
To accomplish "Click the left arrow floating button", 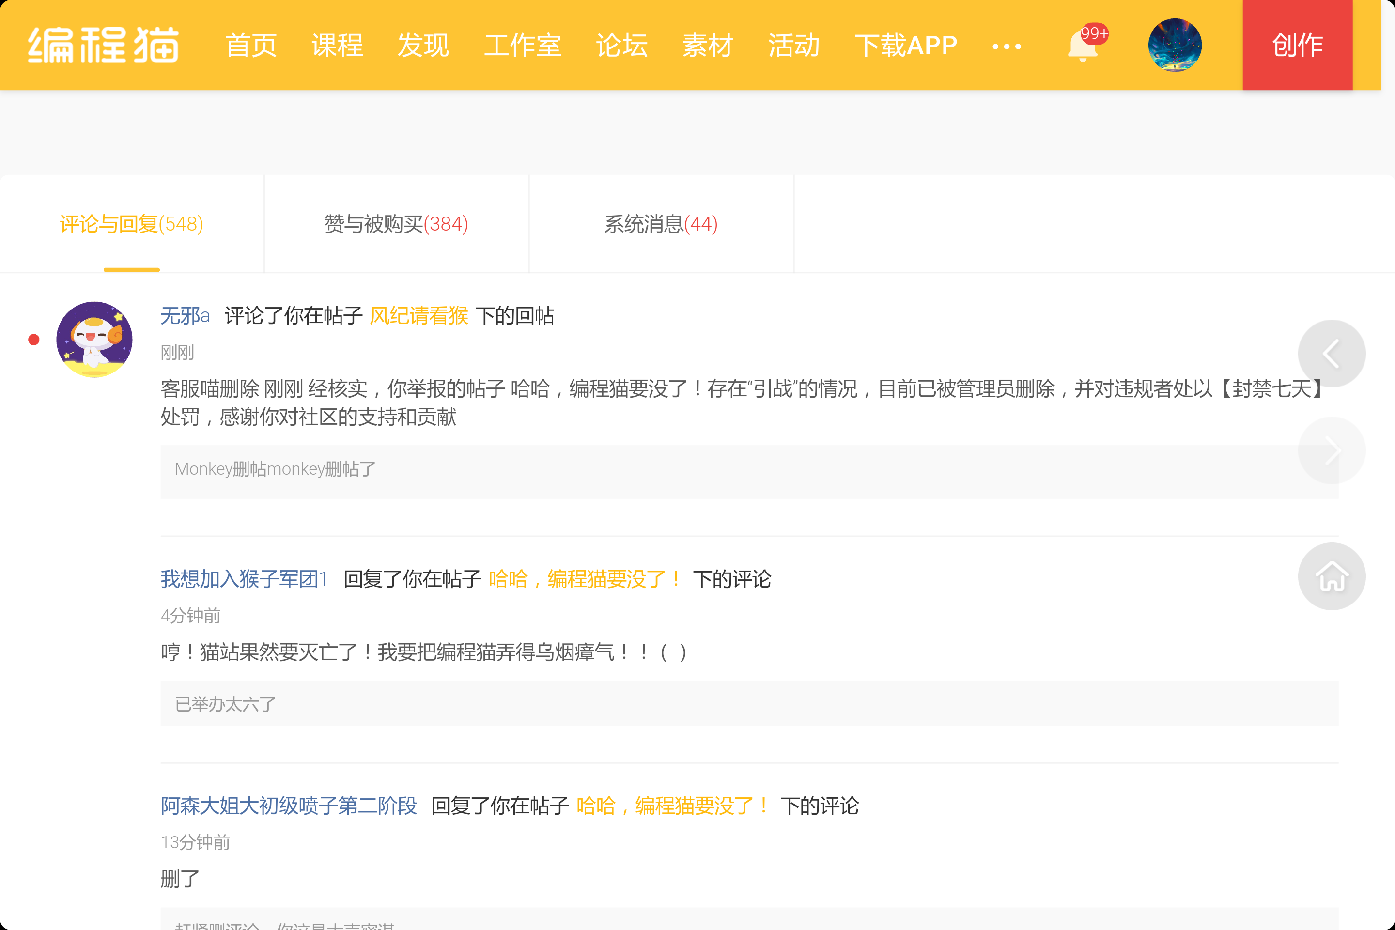I will click(1332, 354).
